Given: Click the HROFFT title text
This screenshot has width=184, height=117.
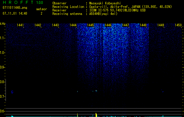Looking at the screenshot, I should pos(18,2).
